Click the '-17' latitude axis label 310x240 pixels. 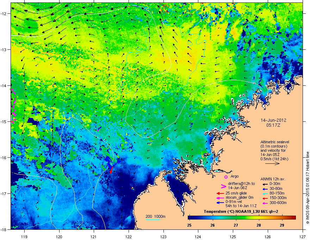pyautogui.click(x=4, y=193)
